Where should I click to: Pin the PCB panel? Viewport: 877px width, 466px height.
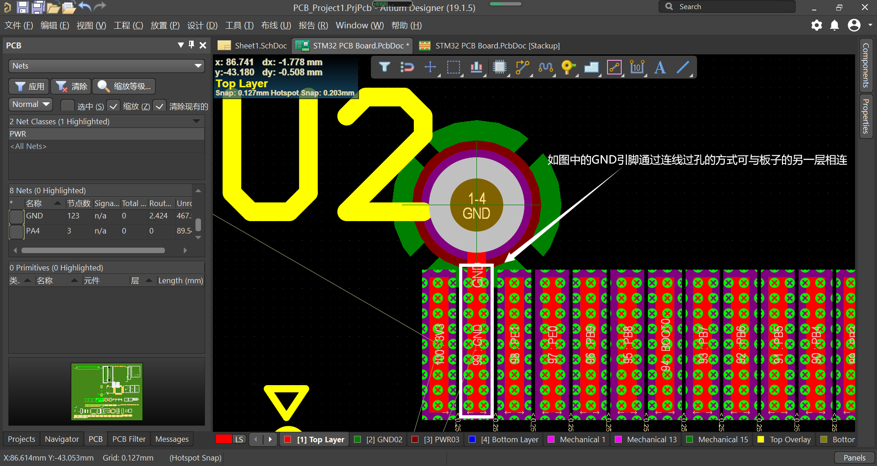click(x=191, y=45)
